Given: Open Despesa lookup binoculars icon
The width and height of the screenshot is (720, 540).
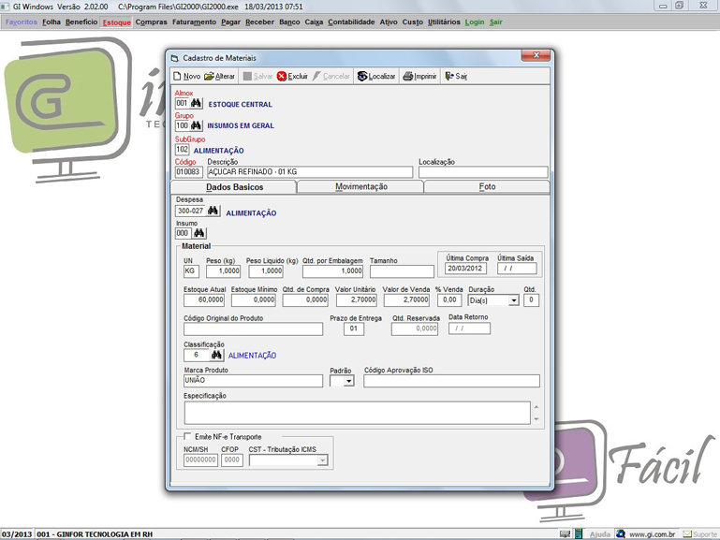Looking at the screenshot, I should click(213, 211).
